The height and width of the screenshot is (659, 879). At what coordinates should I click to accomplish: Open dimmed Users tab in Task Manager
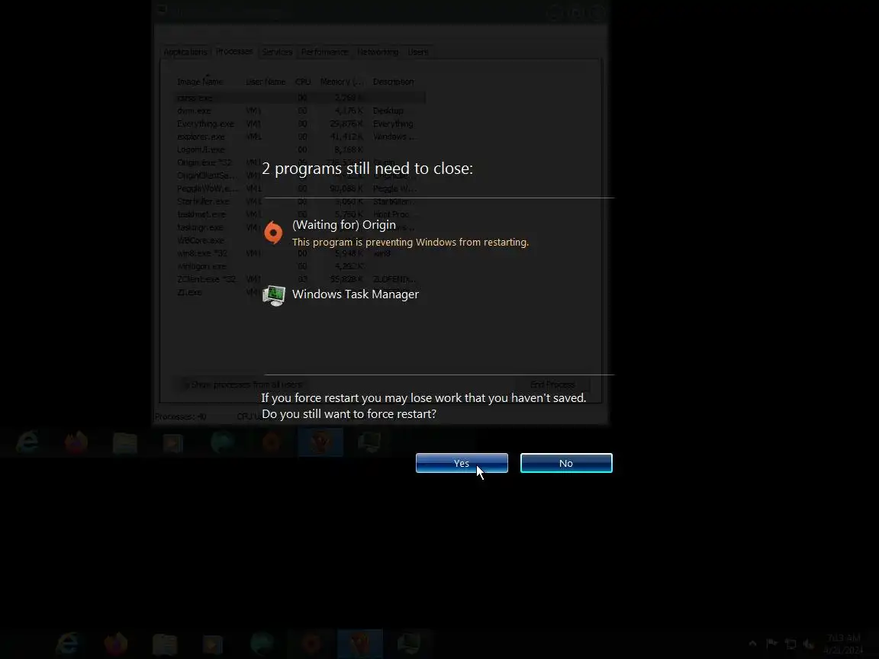[x=417, y=52]
